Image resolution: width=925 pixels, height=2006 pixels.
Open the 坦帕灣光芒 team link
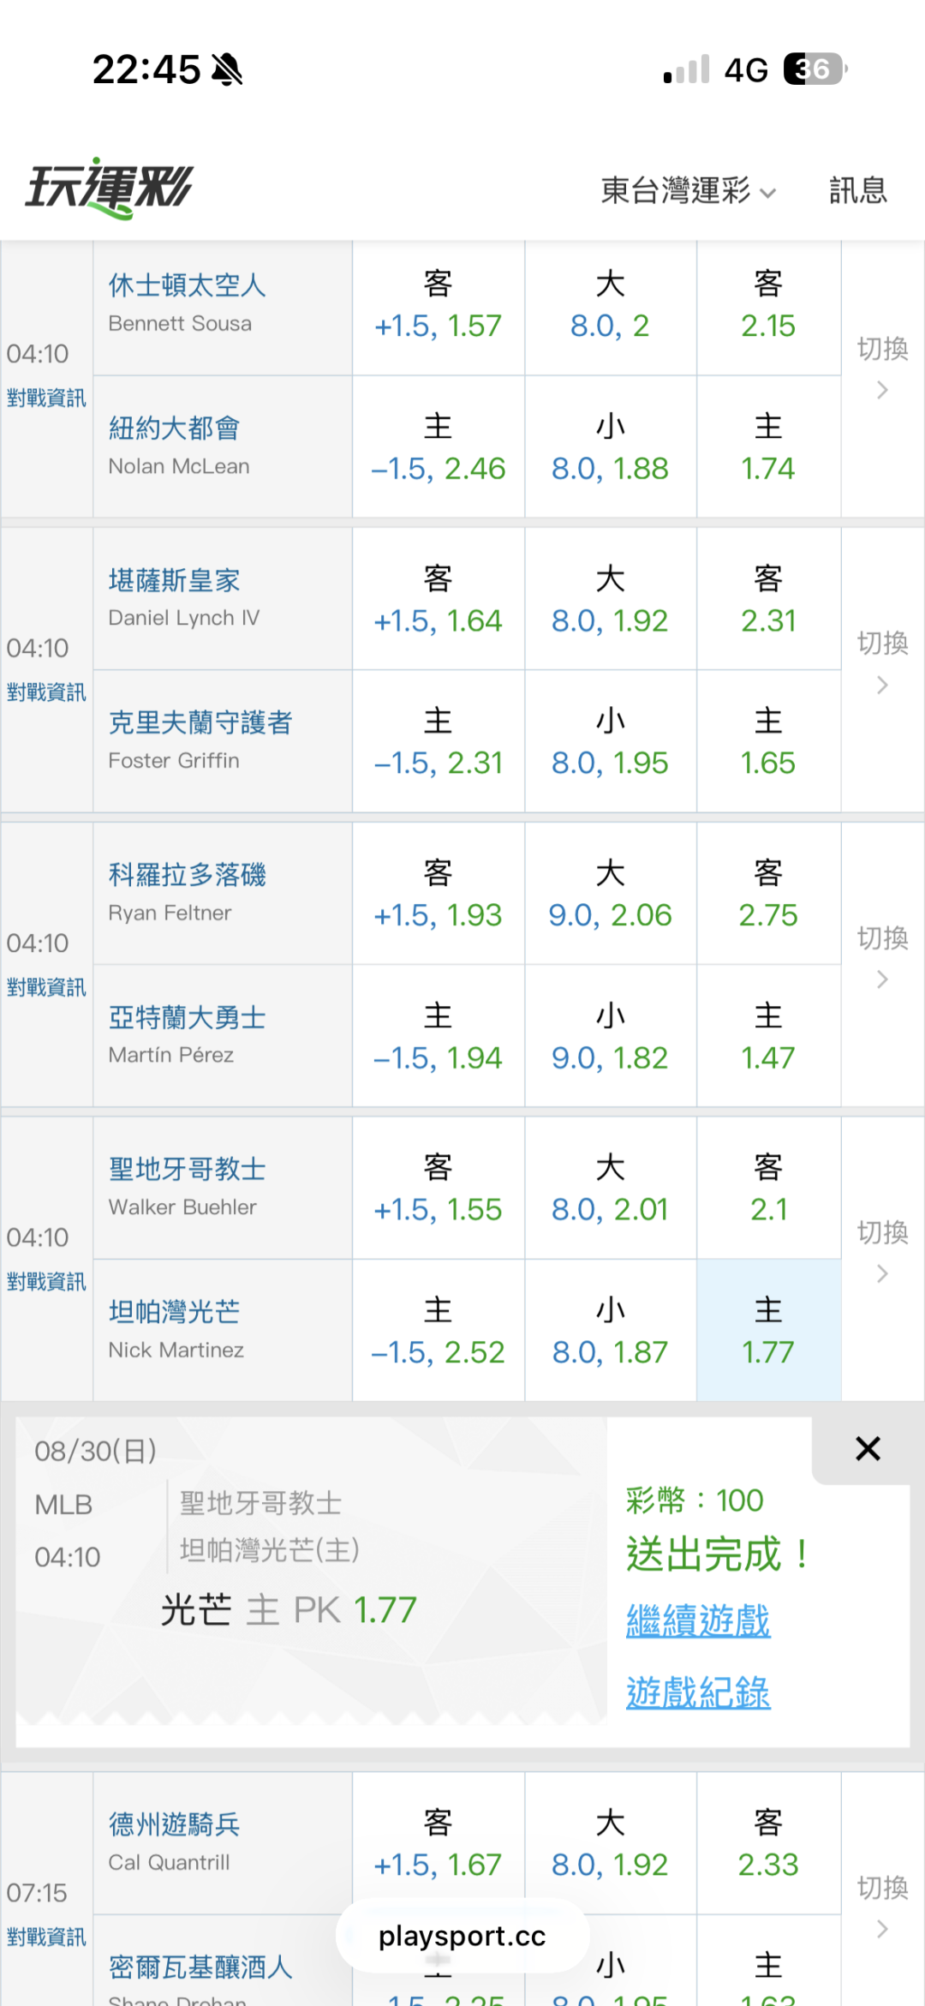(174, 1312)
